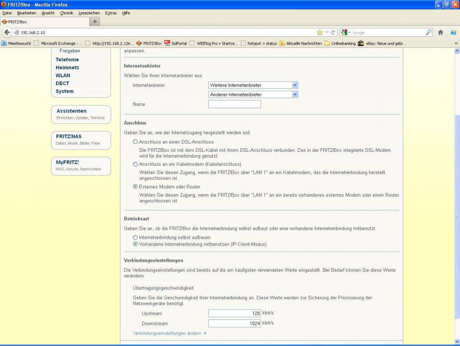Open the Ansicht menu

click(x=48, y=13)
